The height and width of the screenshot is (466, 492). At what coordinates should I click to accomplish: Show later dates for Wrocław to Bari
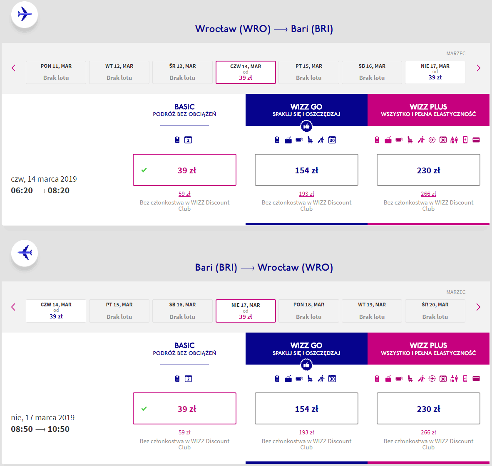pos(478,68)
